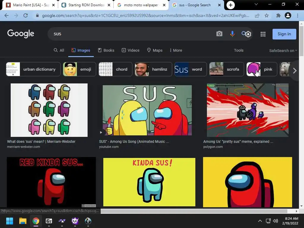Close the Mario Paint tab
This screenshot has width=304, height=228.
point(53,5)
